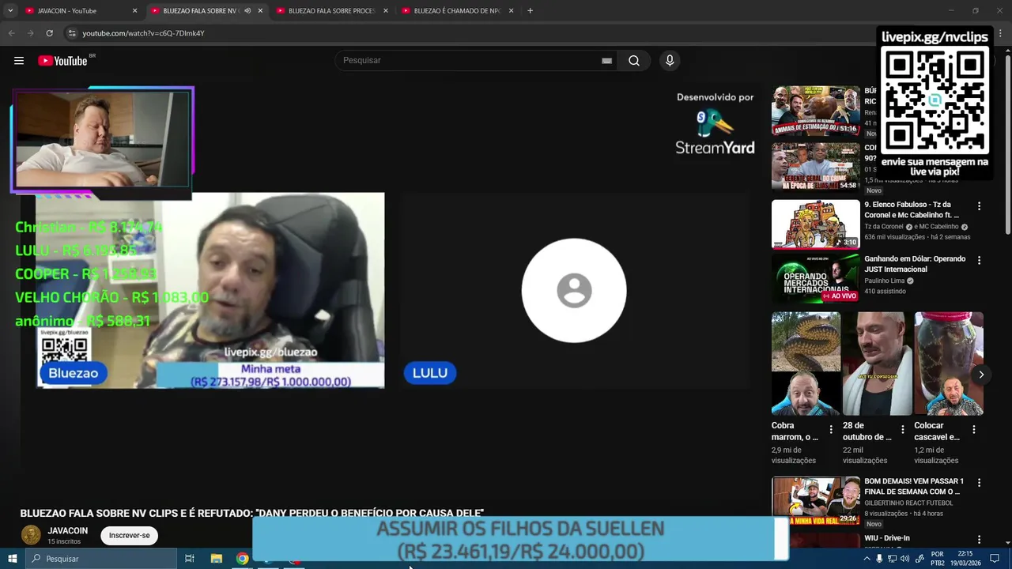
Task: Click the Windows taskbar Pesquisar search box
Action: click(101, 559)
